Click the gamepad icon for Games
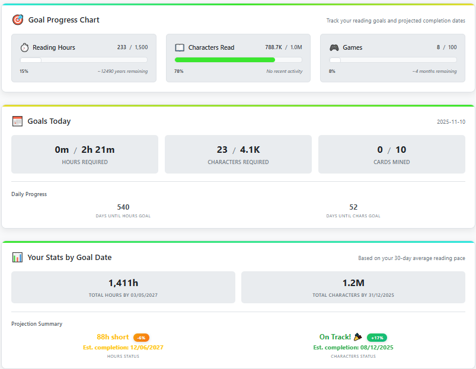The image size is (476, 369). (x=334, y=47)
